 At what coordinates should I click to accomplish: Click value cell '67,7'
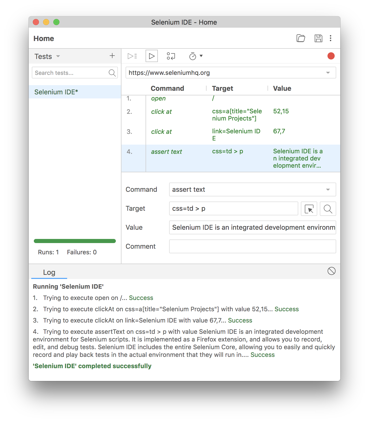(279, 131)
